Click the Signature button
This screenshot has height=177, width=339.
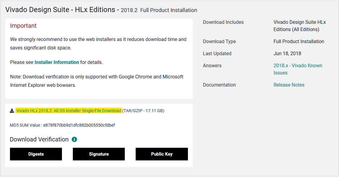click(99, 154)
